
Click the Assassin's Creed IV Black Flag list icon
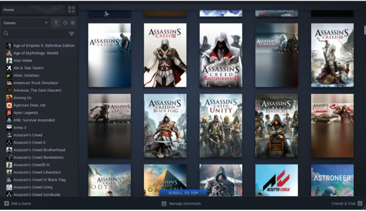coord(9,180)
